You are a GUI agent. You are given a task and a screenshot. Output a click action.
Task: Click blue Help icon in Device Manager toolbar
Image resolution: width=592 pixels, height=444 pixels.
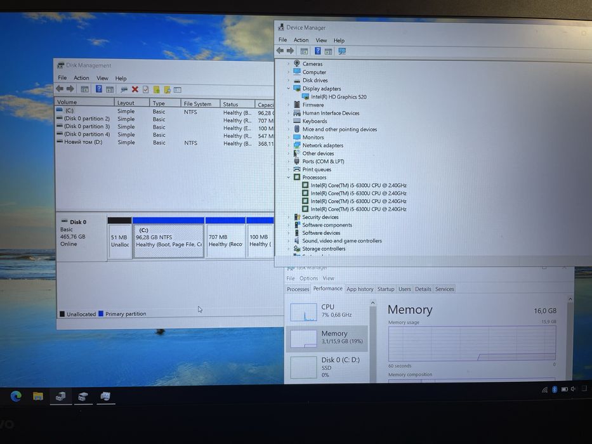point(318,51)
